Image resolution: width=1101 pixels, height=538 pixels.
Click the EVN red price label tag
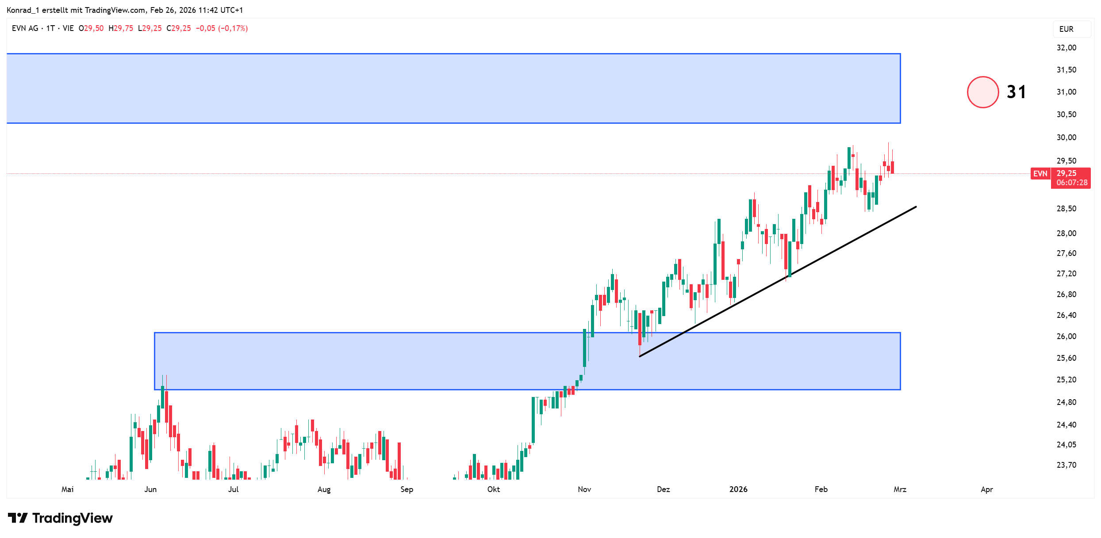point(1040,174)
